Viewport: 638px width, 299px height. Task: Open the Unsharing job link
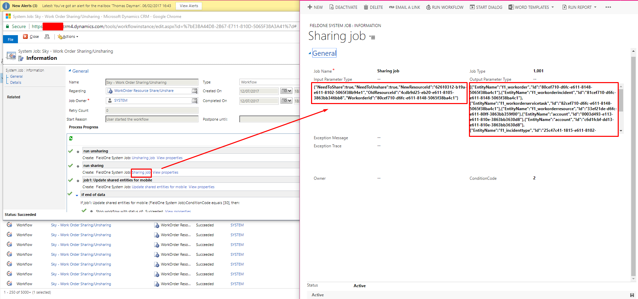click(x=143, y=158)
